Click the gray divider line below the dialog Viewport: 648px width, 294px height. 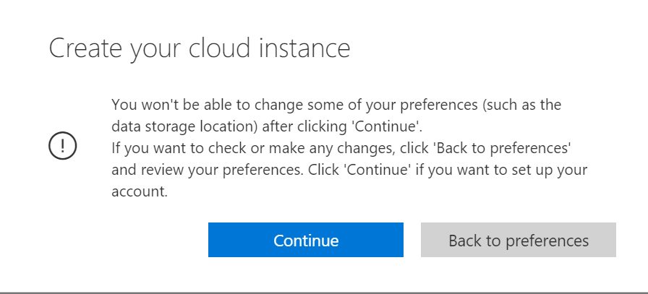click(324, 293)
